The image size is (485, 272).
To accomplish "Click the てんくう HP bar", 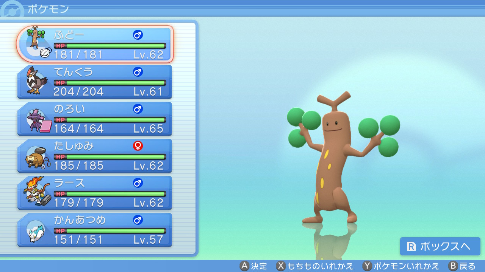I will point(110,83).
